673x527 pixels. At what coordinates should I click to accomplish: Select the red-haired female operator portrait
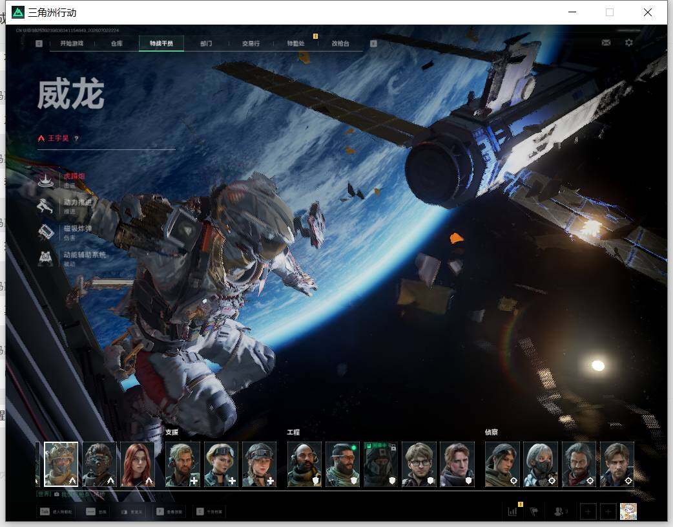138,464
